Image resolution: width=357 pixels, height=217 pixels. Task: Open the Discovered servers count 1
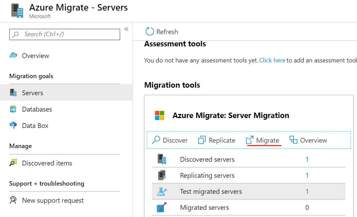pos(307,159)
